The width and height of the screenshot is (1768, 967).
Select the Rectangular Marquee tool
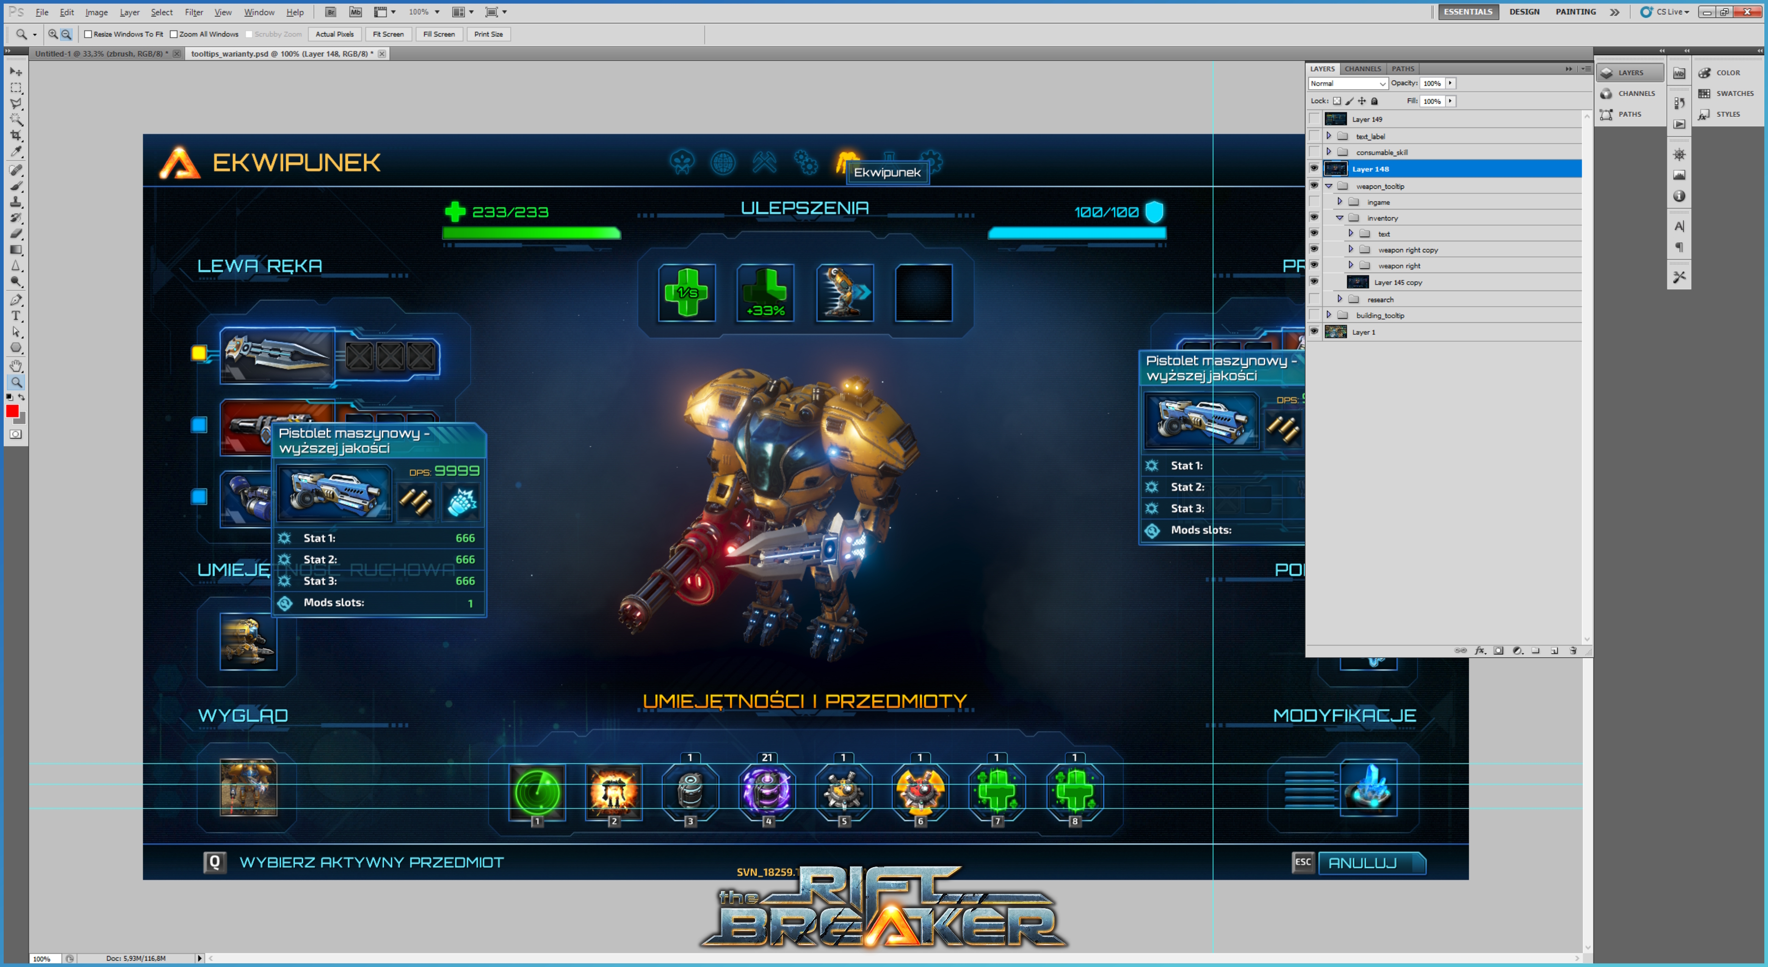[x=16, y=88]
